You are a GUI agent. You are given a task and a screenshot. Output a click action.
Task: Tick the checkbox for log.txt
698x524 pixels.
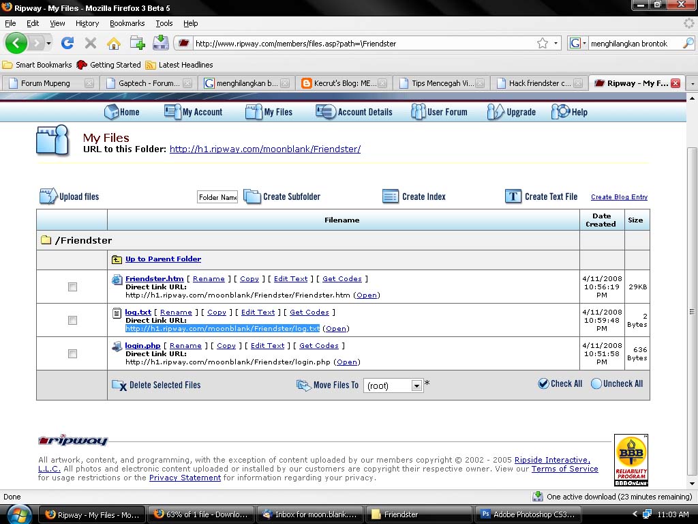pos(72,321)
